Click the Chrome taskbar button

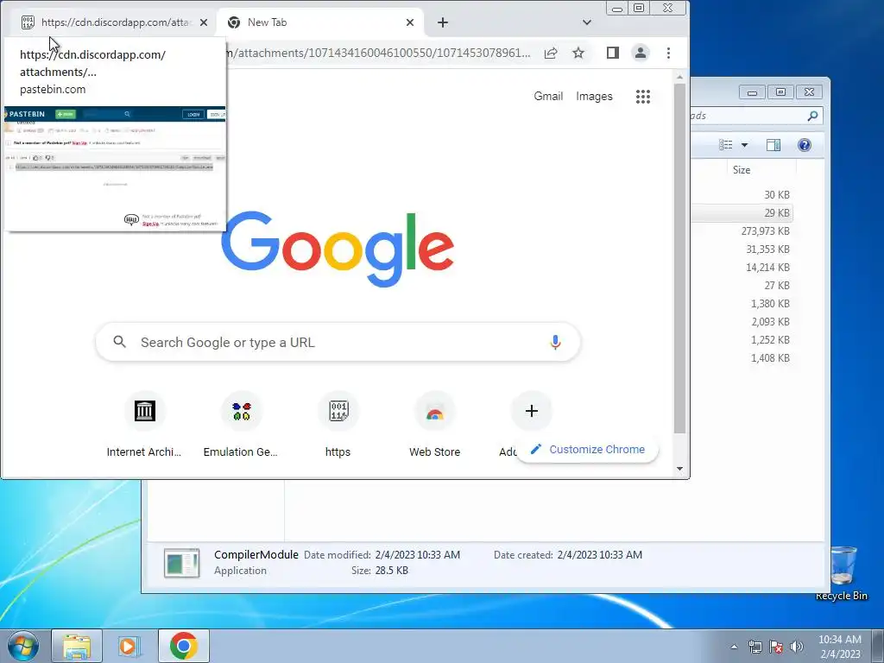pos(184,646)
